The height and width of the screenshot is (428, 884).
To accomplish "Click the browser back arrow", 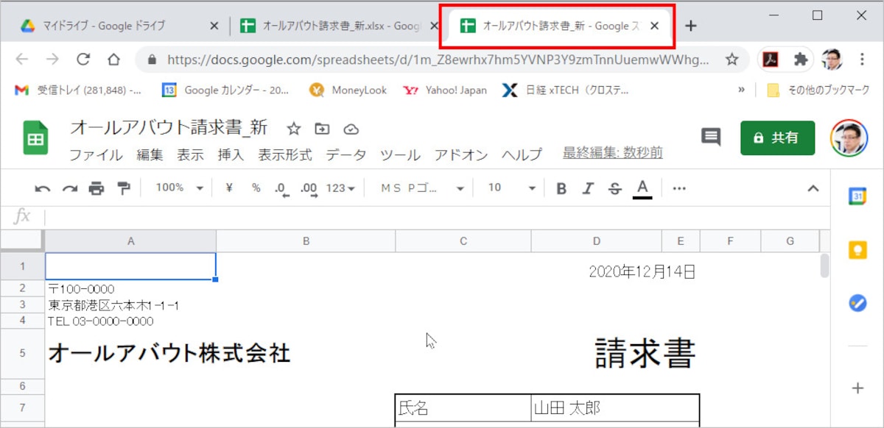I will (22, 60).
